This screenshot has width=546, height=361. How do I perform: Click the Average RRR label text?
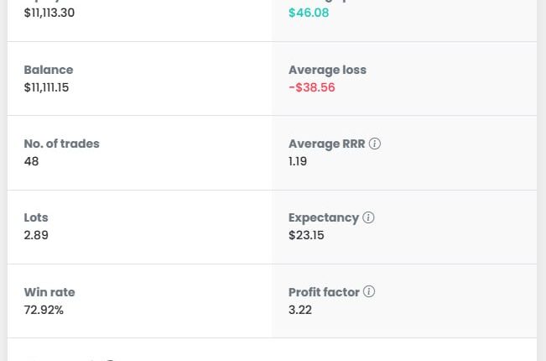coord(326,144)
